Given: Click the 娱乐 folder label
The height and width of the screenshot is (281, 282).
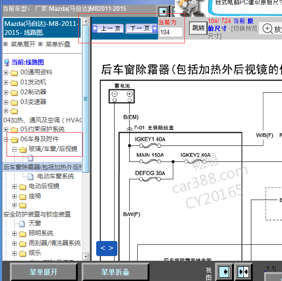Looking at the screenshot, I should tap(35, 253).
